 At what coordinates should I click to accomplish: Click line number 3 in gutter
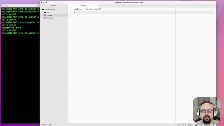71,15
